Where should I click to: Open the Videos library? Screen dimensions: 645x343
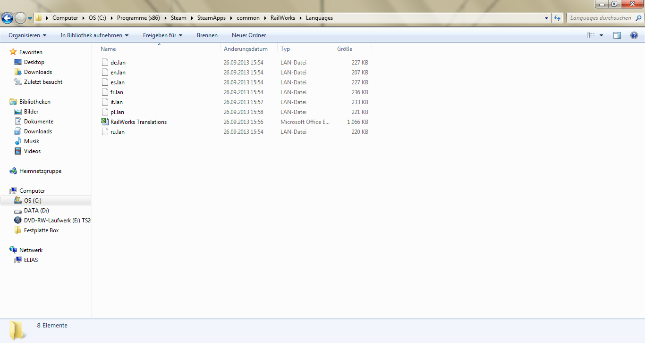(x=32, y=151)
